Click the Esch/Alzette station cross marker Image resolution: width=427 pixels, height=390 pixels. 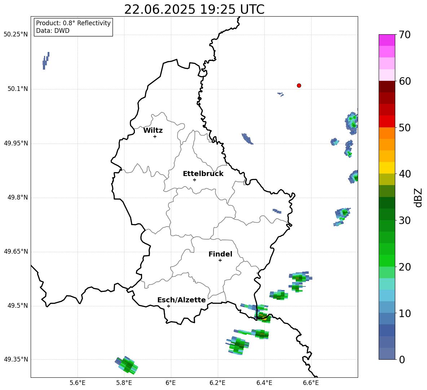tap(168, 306)
